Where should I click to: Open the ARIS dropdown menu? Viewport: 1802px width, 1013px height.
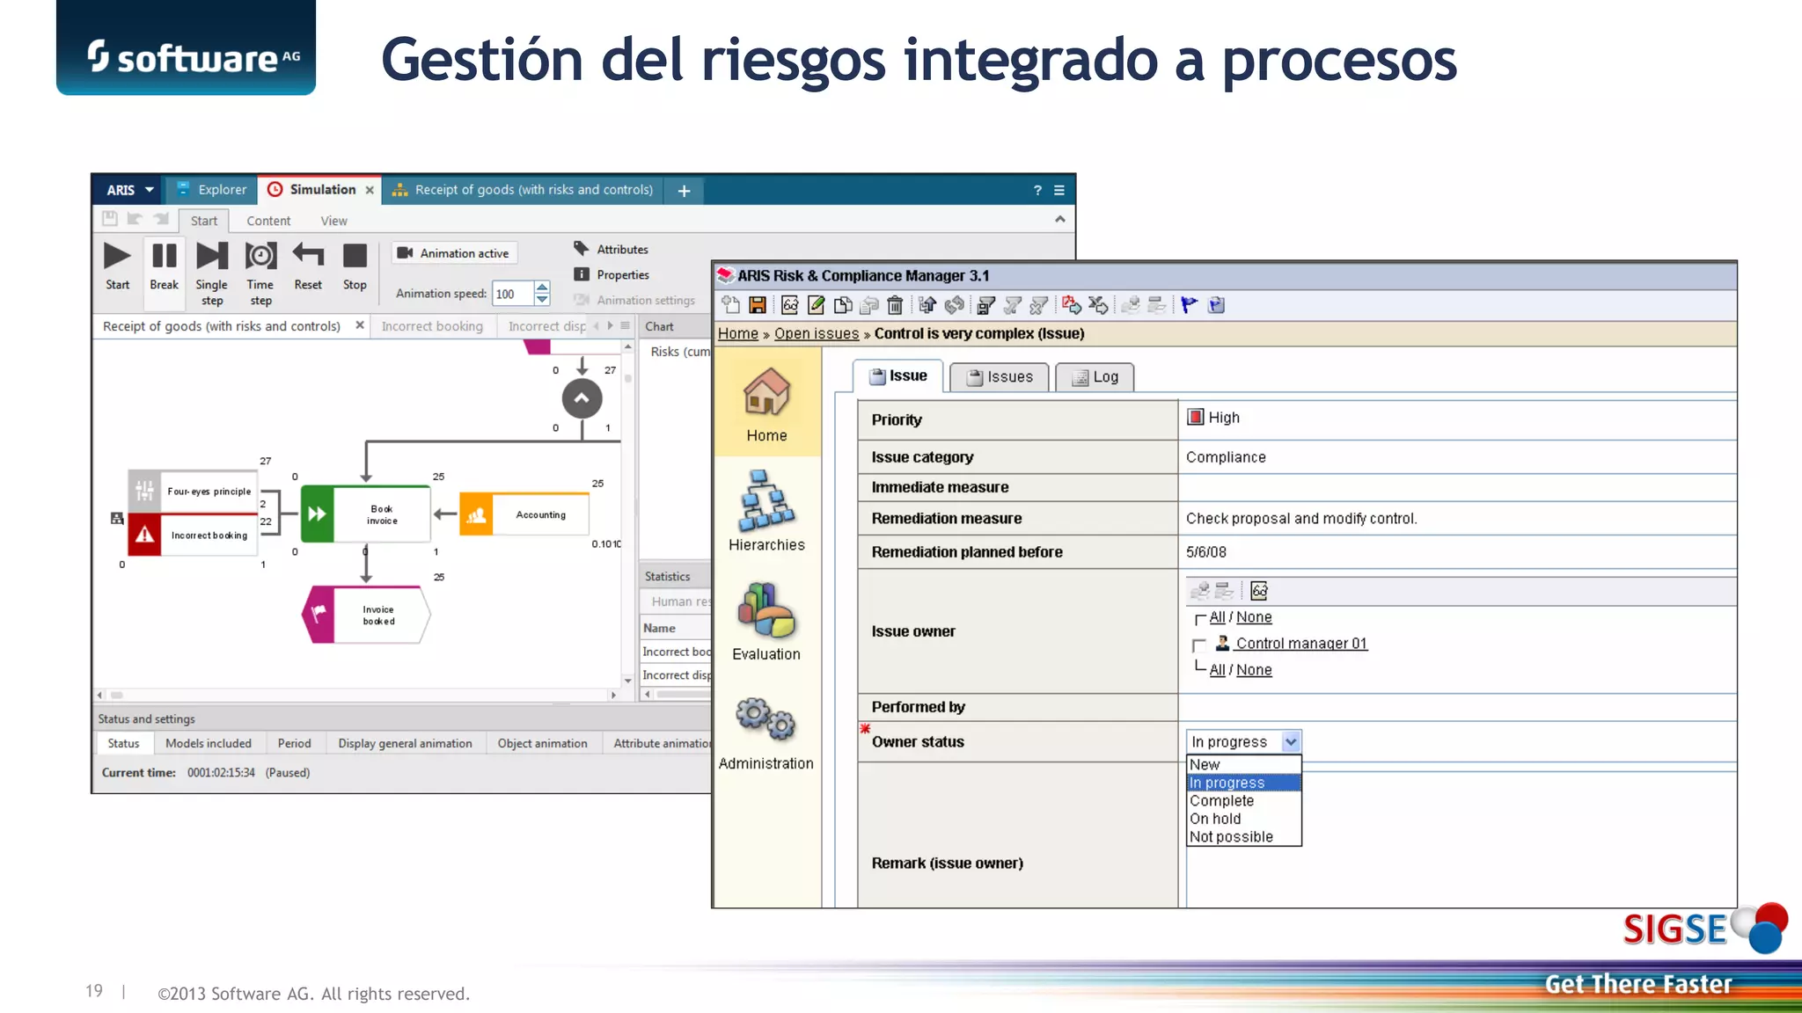tap(129, 190)
